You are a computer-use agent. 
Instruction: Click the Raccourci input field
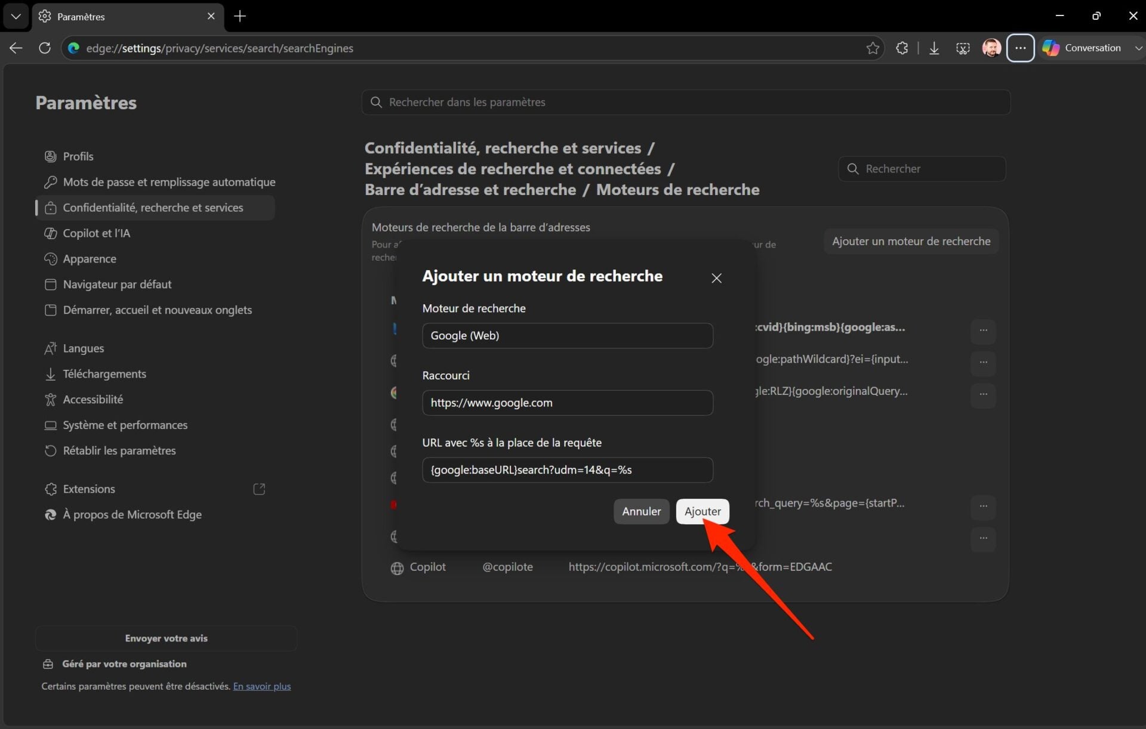[567, 403]
